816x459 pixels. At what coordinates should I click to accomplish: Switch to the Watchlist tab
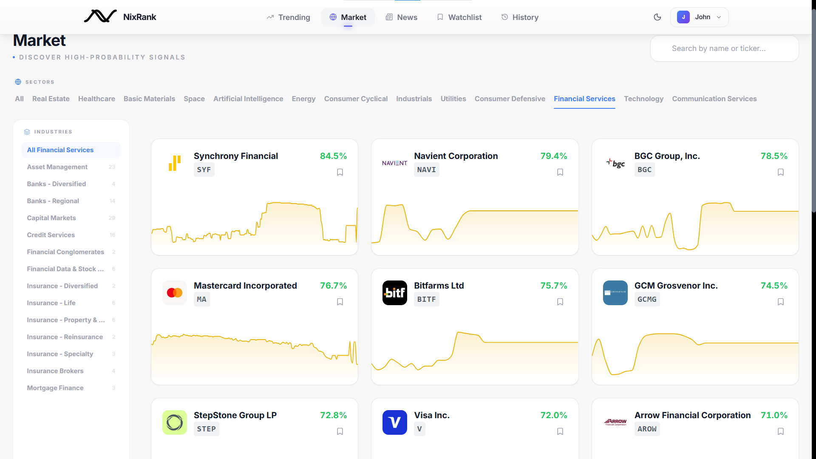(459, 17)
